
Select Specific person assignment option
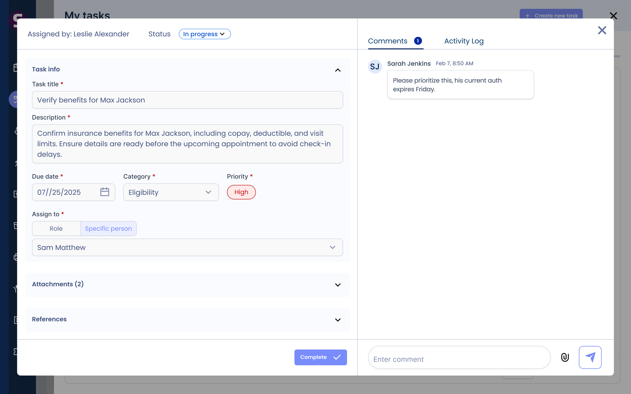click(108, 229)
